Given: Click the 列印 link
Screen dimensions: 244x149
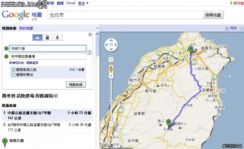Looking at the screenshot, I should coord(233,28).
